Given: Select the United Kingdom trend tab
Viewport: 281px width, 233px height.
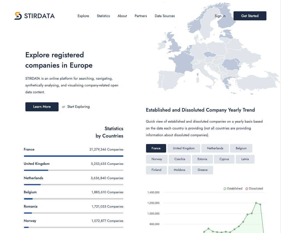Looking at the screenshot, I should [x=184, y=148].
